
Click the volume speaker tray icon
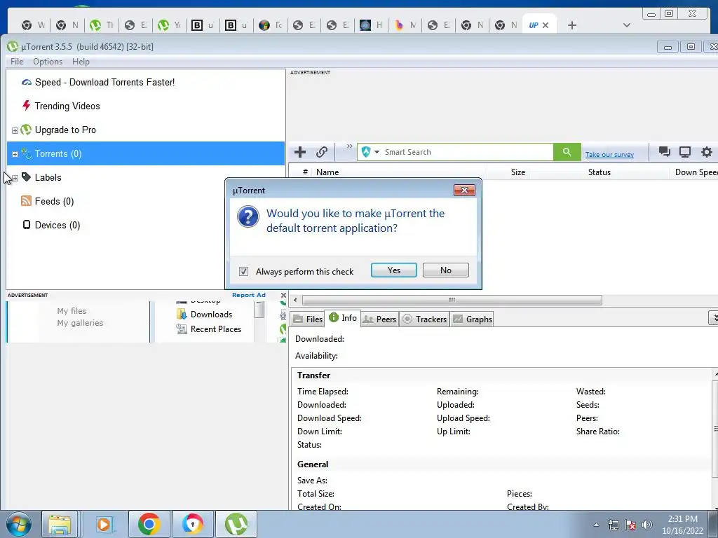[647, 525]
